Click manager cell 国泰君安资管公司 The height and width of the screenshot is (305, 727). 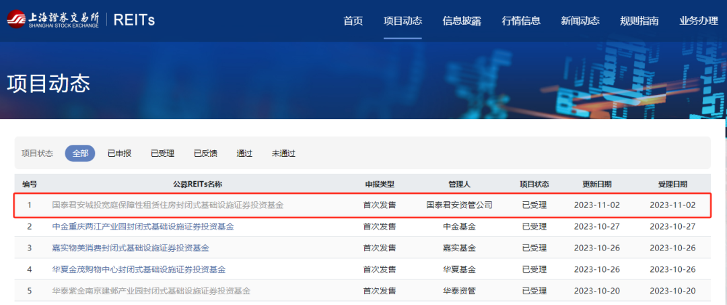click(460, 205)
